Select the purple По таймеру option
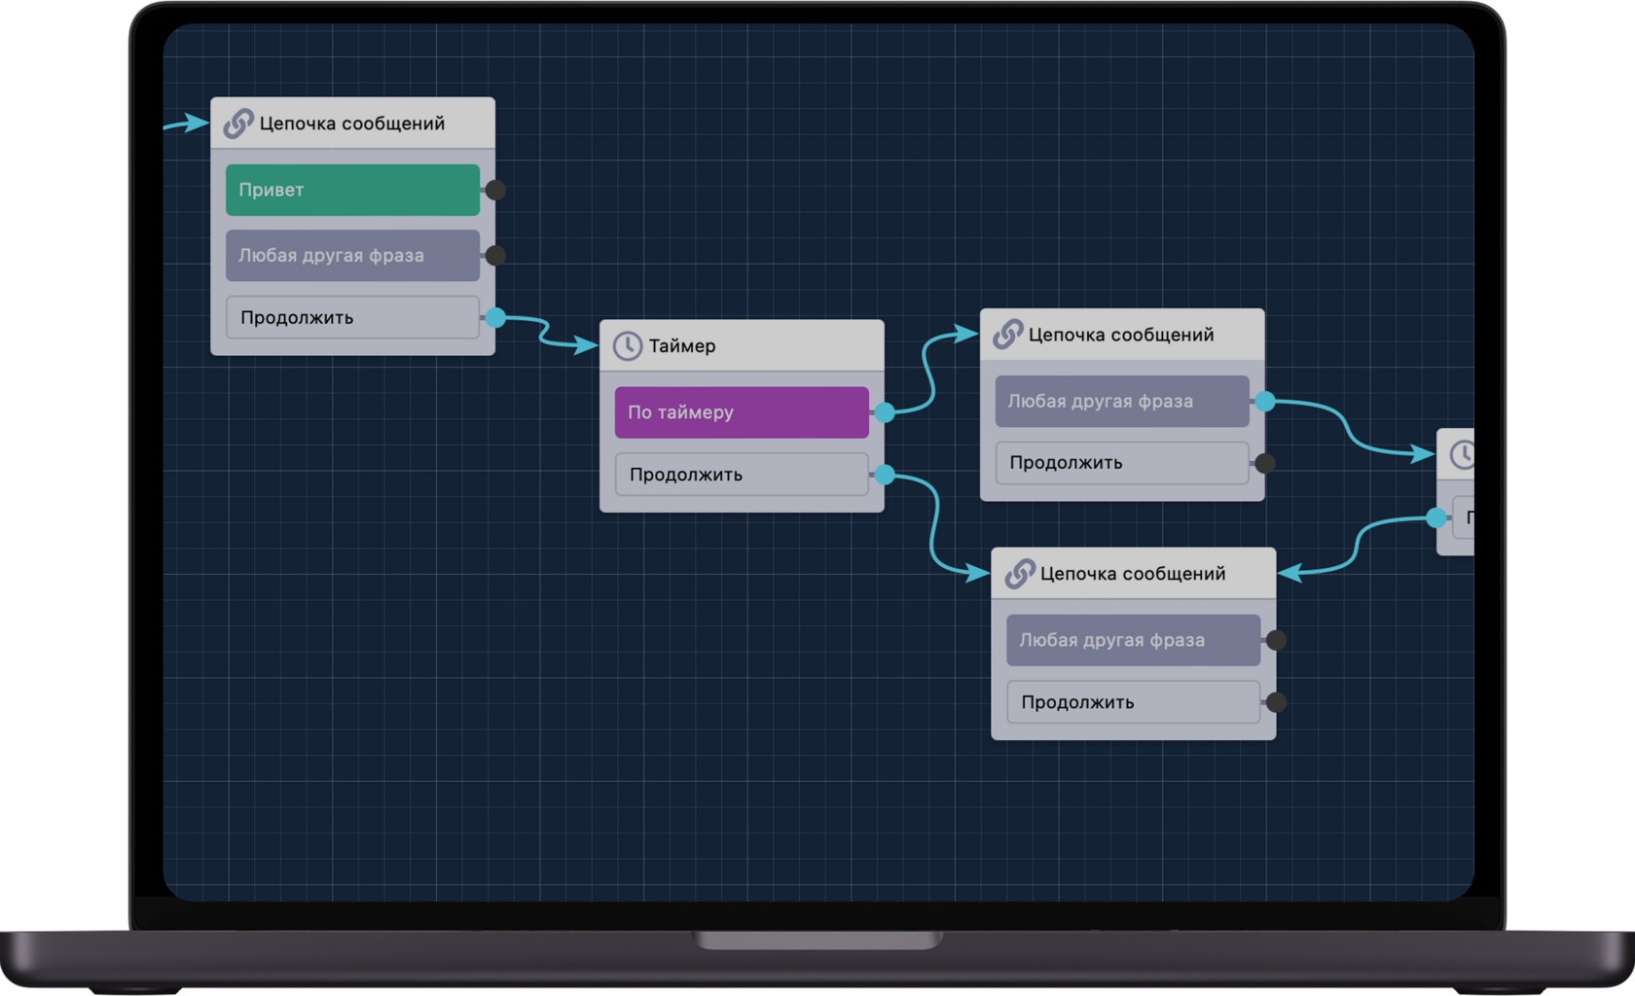Viewport: 1635px width, 996px height. [741, 412]
